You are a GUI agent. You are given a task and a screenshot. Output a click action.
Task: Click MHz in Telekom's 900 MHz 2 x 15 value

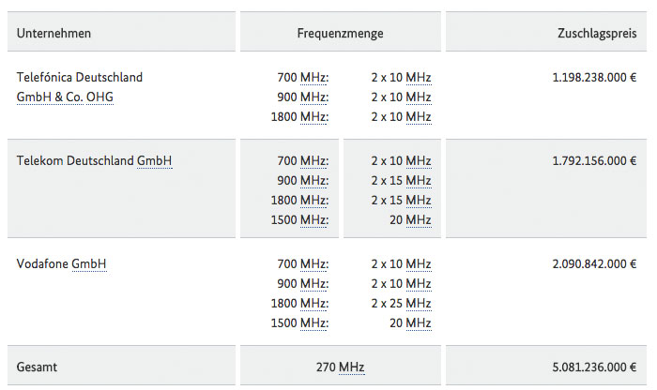point(419,180)
